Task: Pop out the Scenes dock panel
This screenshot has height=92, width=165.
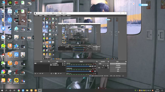Action: (49, 62)
